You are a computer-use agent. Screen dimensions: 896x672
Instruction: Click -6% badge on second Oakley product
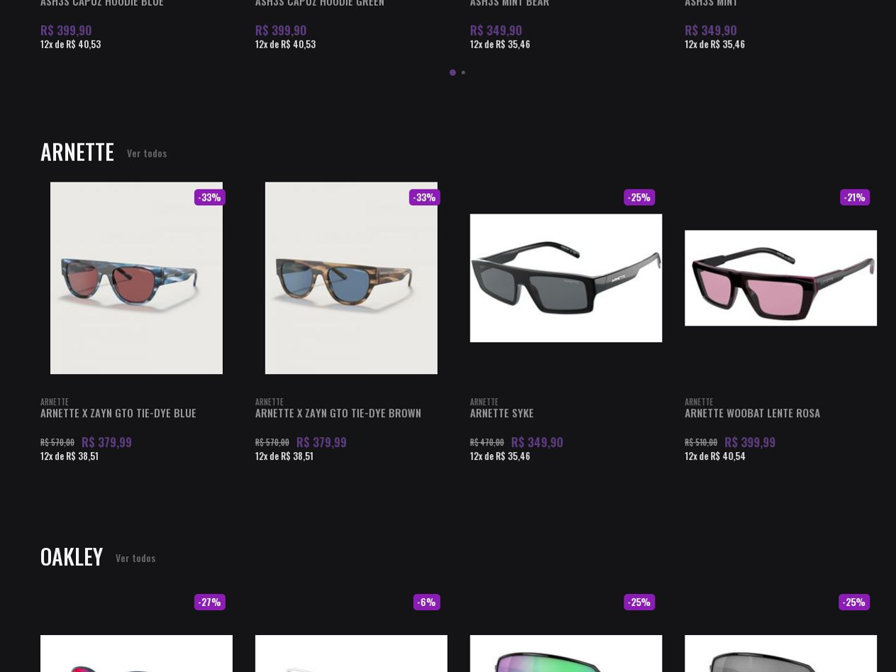427,602
